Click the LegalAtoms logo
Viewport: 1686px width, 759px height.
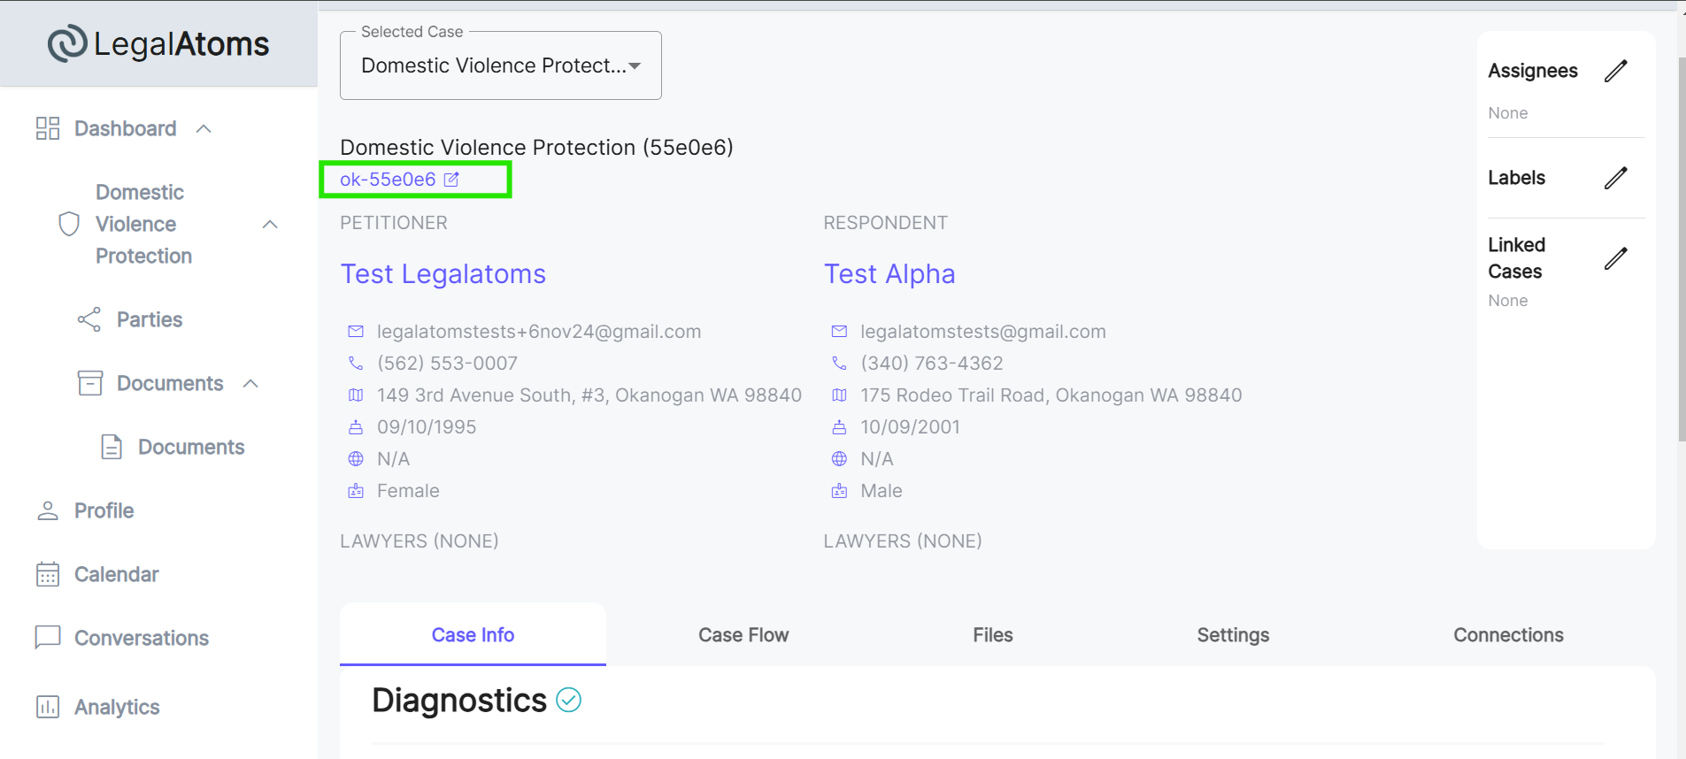pos(158,43)
